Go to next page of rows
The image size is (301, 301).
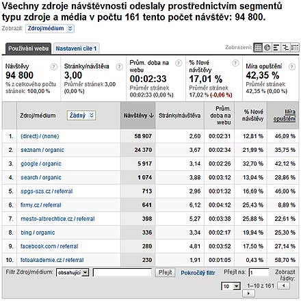(248, 293)
